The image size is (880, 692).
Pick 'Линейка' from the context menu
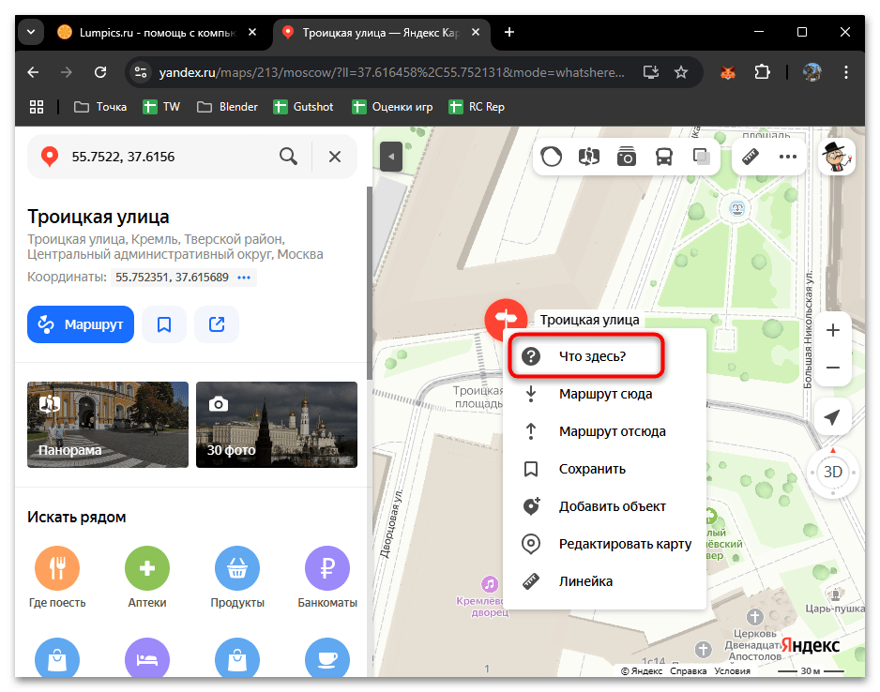[604, 582]
